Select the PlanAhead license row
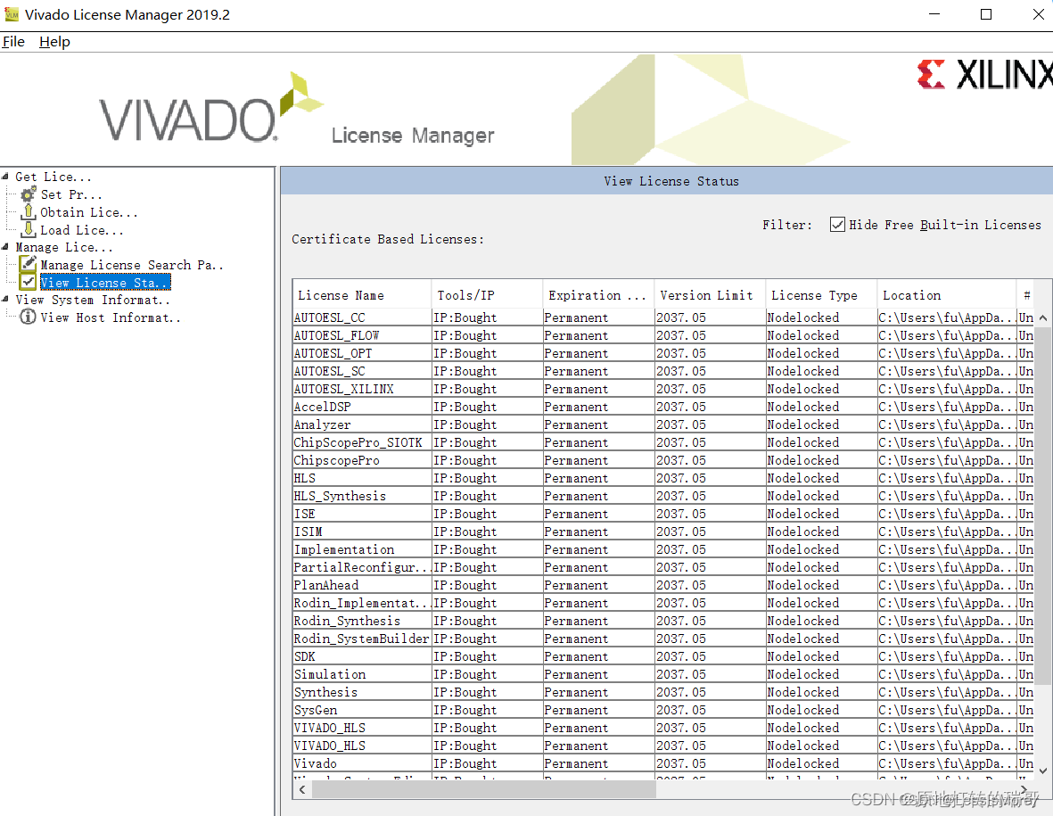The width and height of the screenshot is (1053, 816). (663, 585)
